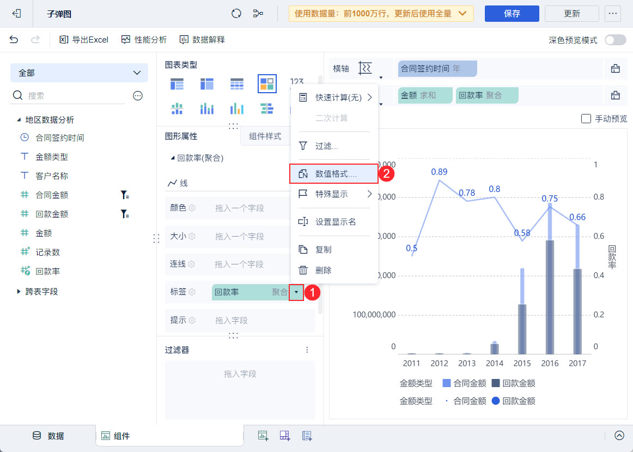Open the data usage 使用数据量 dropdown
This screenshot has width=633, height=452.
click(381, 14)
